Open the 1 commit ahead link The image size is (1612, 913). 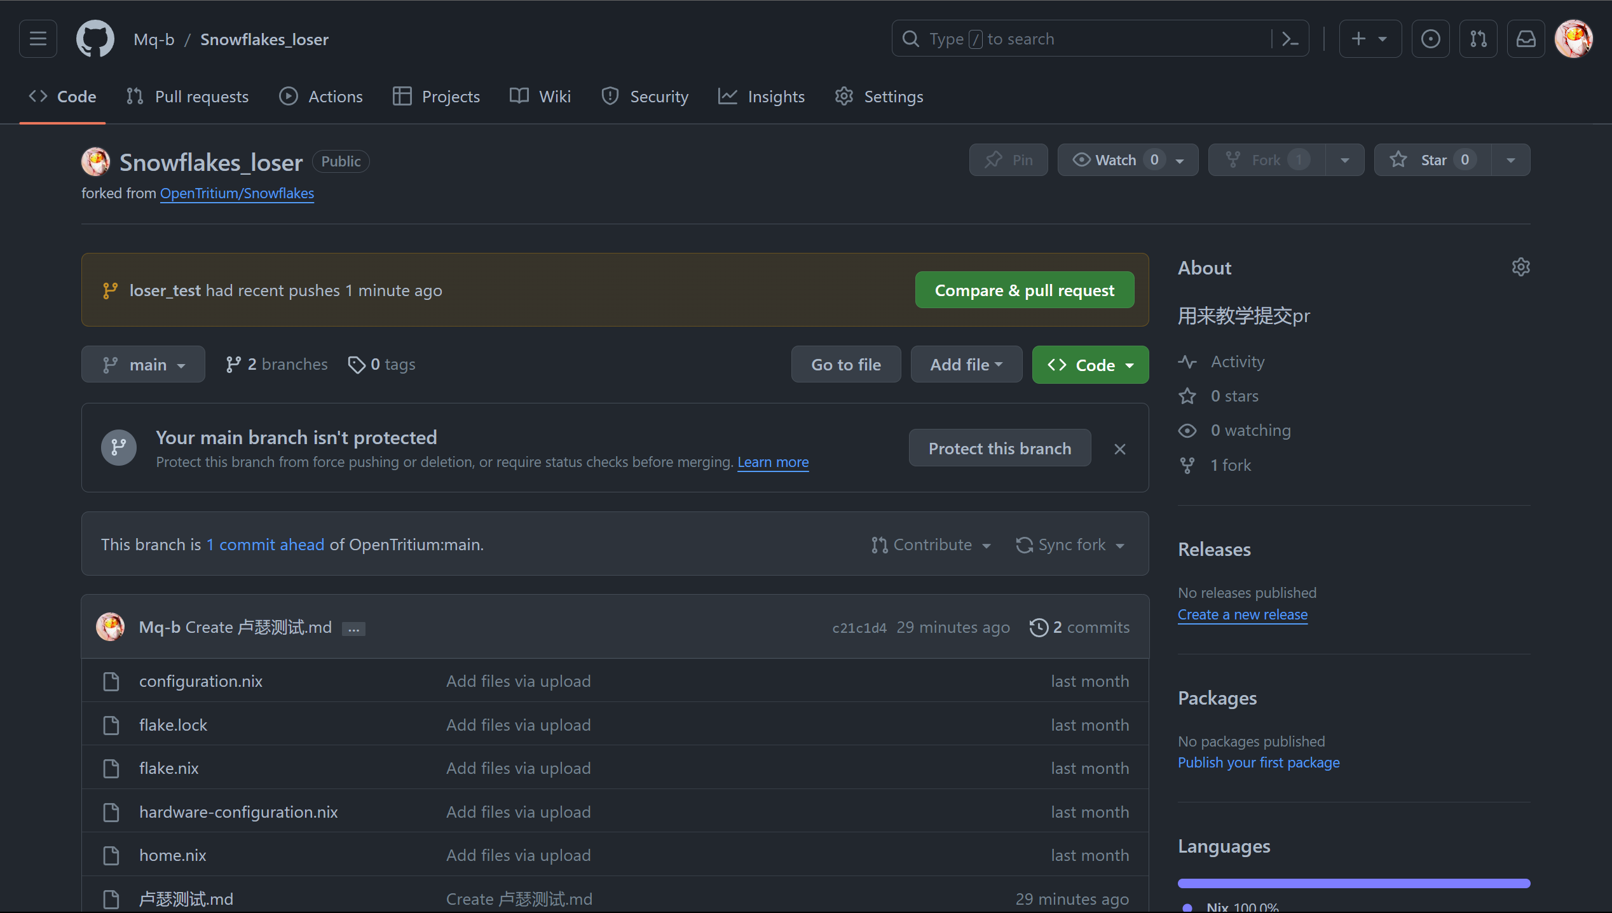265,544
